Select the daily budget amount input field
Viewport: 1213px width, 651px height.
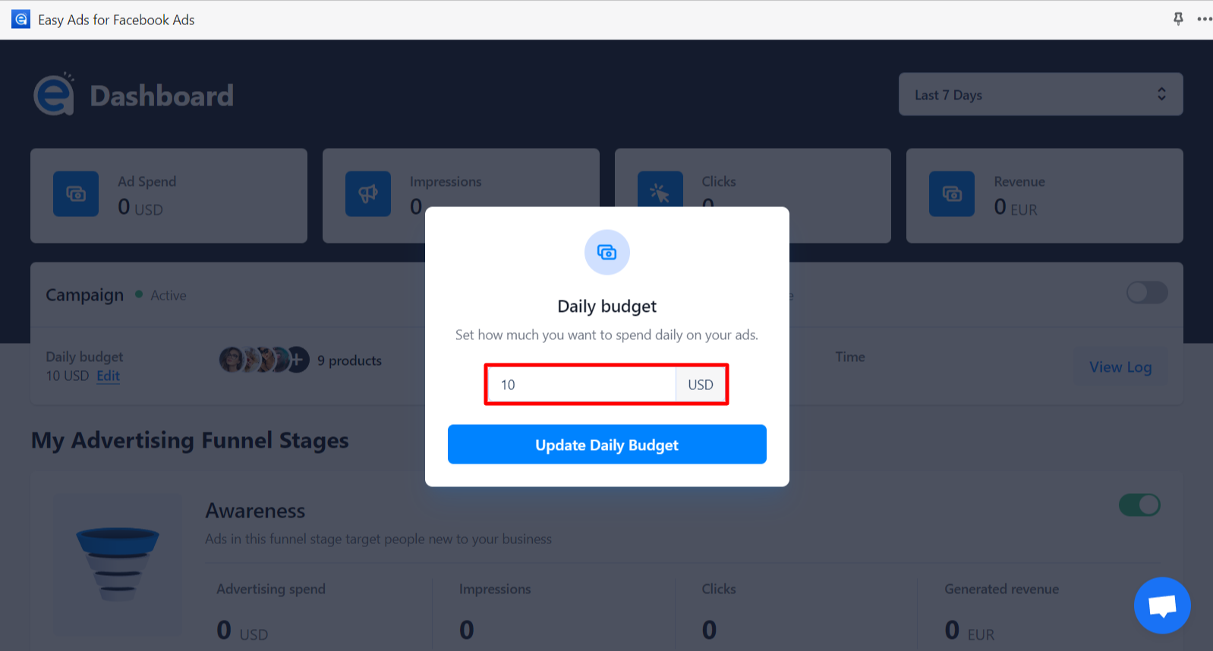[581, 385]
